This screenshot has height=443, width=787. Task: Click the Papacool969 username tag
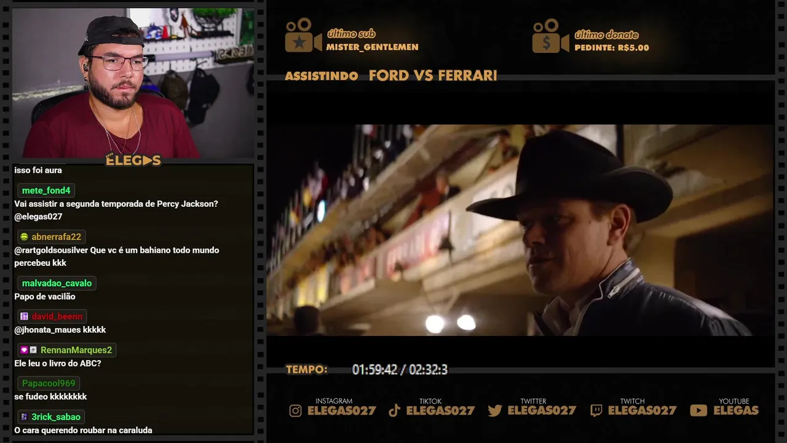pyautogui.click(x=49, y=383)
